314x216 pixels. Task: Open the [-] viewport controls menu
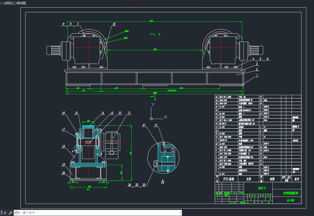pyautogui.click(x=2, y=3)
